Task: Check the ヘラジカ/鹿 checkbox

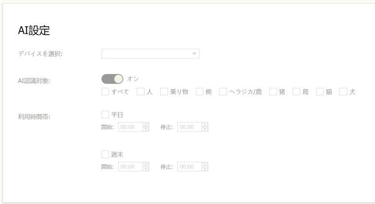Action: 223,92
